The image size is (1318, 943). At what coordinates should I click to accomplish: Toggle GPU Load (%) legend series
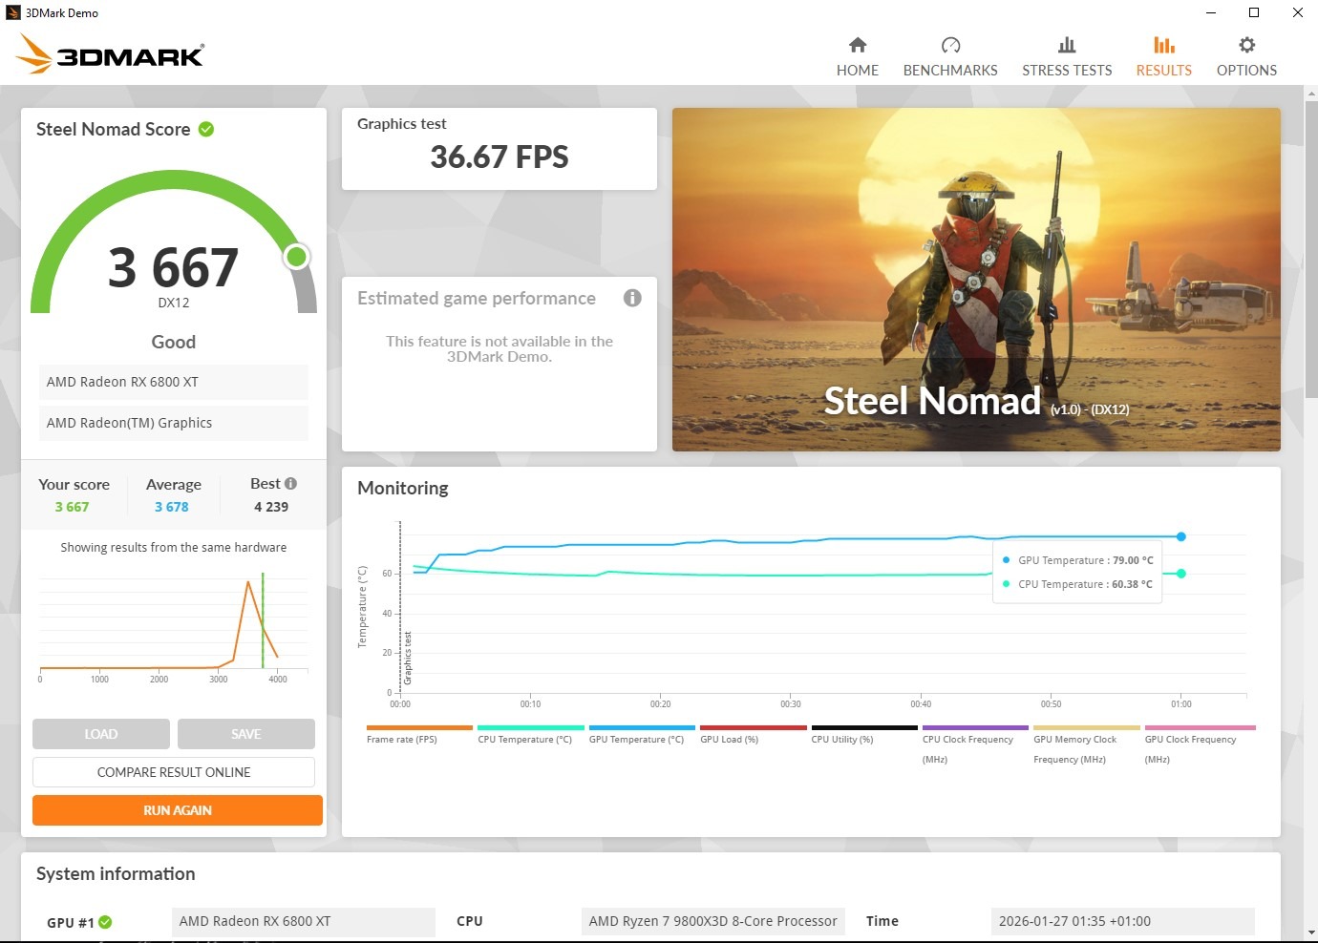tap(753, 734)
